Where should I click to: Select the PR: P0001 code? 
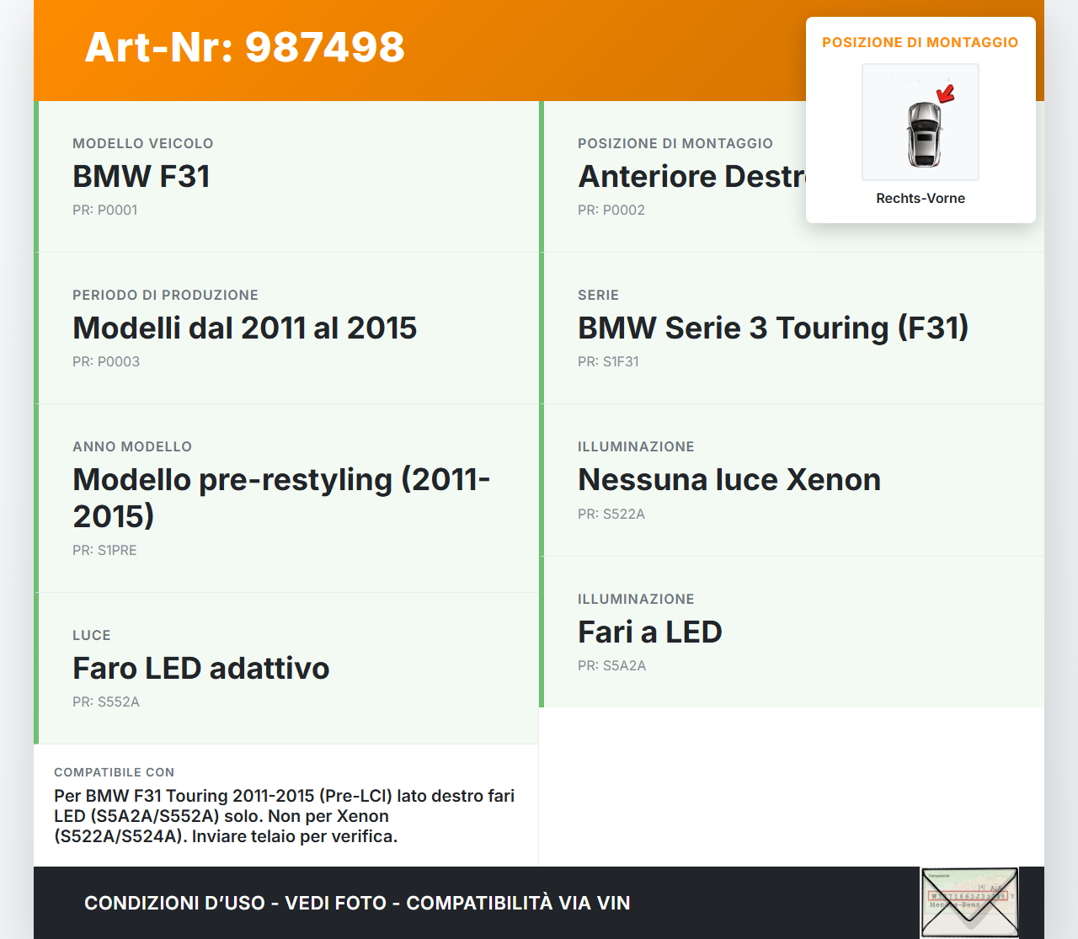pyautogui.click(x=105, y=210)
